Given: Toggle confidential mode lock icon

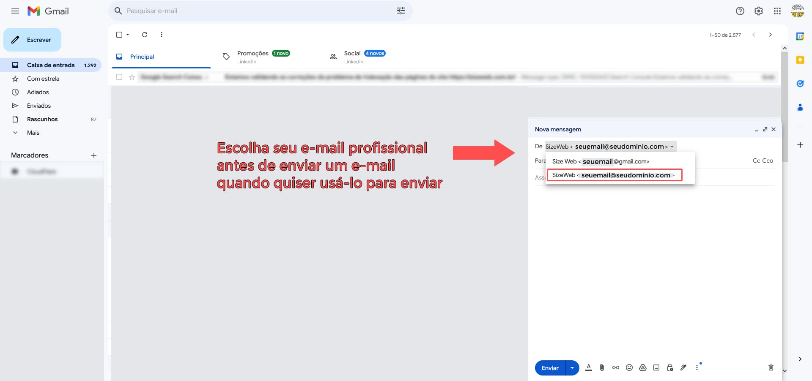Looking at the screenshot, I should [x=670, y=367].
